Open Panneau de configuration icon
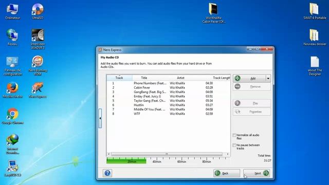The height and width of the screenshot is (185, 329). (x=12, y=66)
